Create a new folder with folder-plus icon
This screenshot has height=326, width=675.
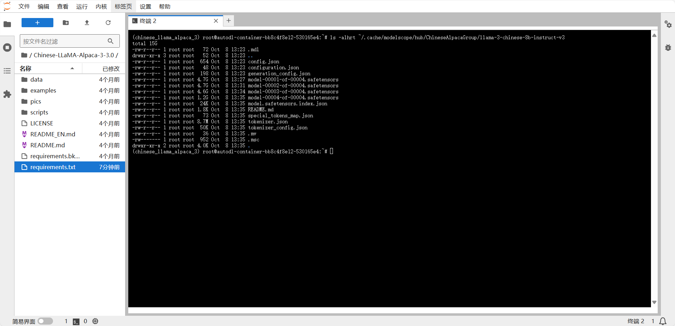66,23
